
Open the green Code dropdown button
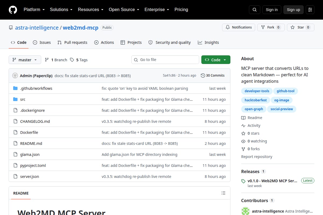[216, 60]
